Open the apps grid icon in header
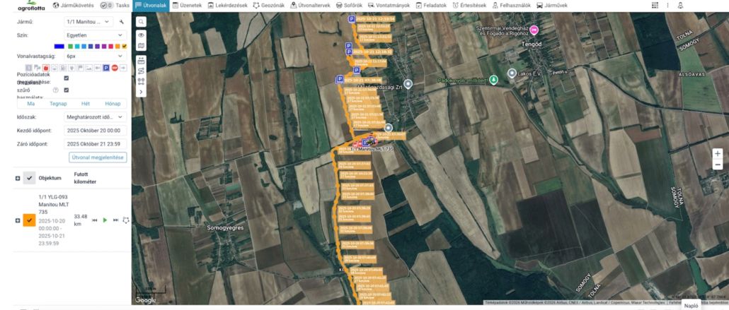 click(x=655, y=5)
